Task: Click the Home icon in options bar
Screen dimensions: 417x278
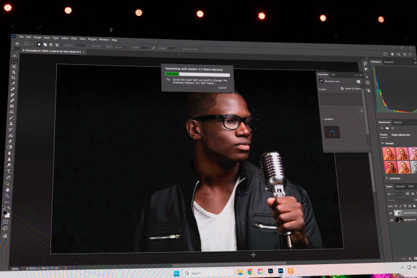Action: (17, 44)
